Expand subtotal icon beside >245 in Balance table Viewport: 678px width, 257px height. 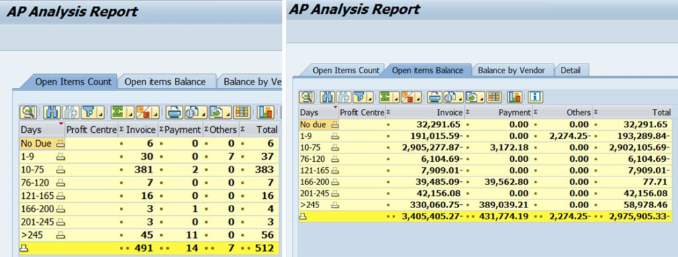tap(334, 205)
